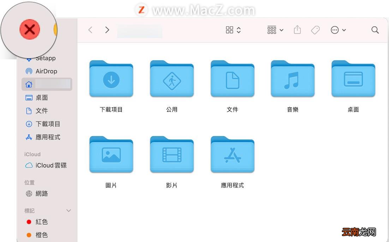Open 應用程式 in the sidebar
The height and width of the screenshot is (242, 389).
tap(43, 137)
